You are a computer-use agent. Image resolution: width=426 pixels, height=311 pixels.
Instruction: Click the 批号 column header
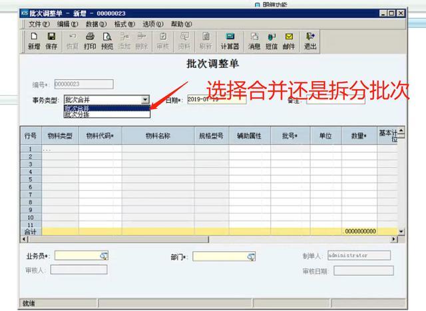[290, 136]
